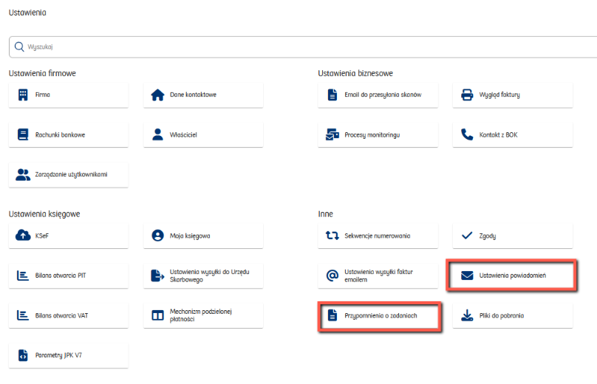Viewport: 597px width, 384px height.
Task: Open the Dane kontaktowe tile
Action: [203, 95]
